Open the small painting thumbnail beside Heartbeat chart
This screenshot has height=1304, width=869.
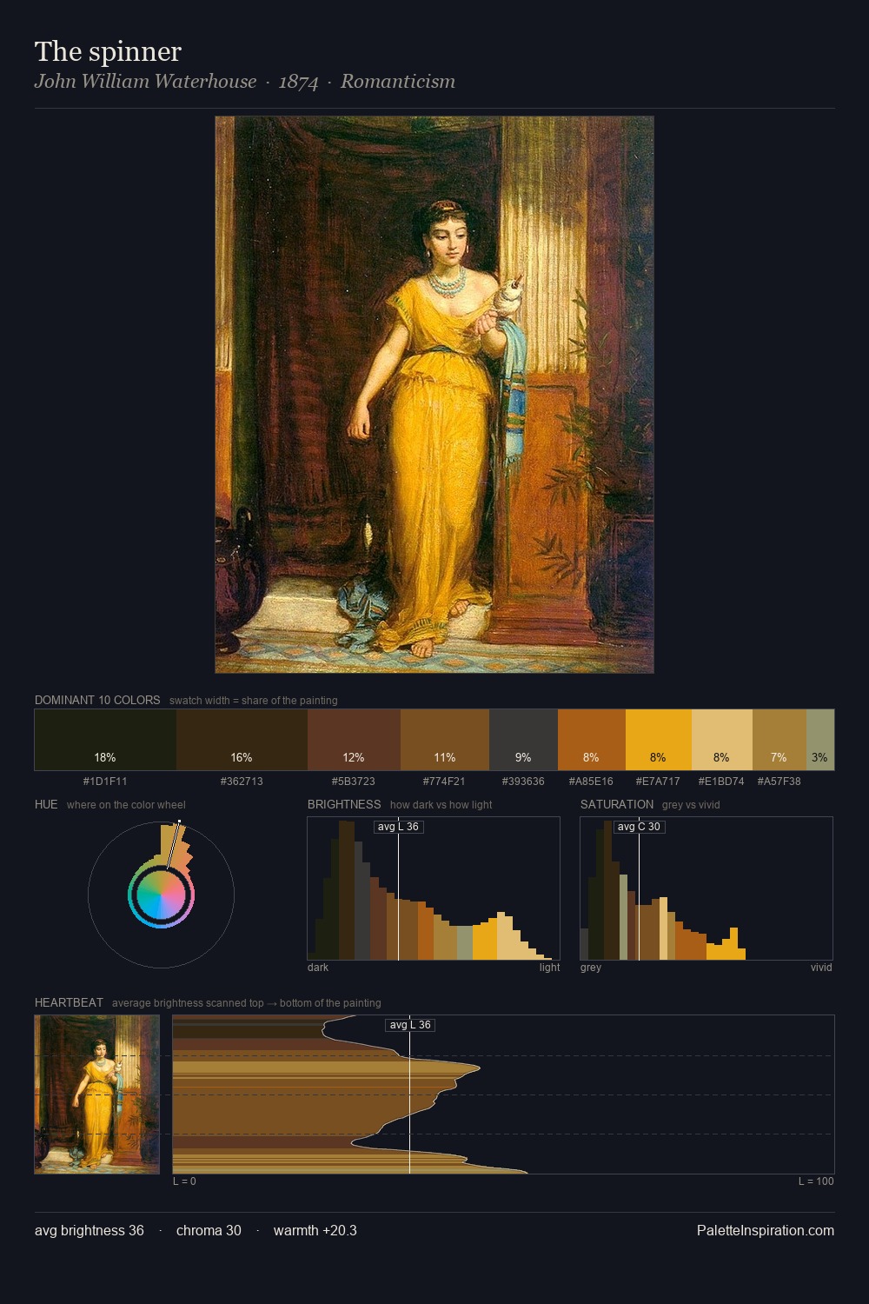[97, 1094]
